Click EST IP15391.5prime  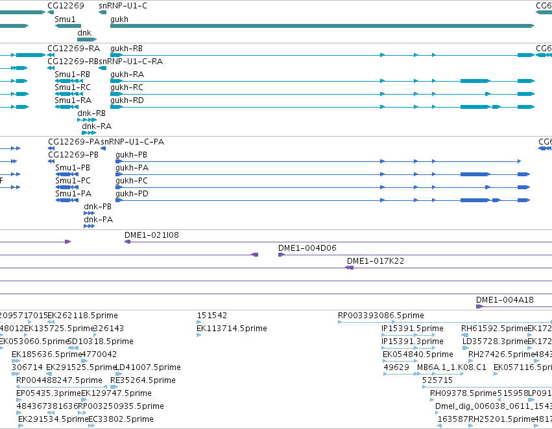pos(409,335)
